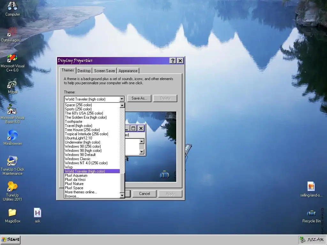Choose the Toothpaste theme

92,122
